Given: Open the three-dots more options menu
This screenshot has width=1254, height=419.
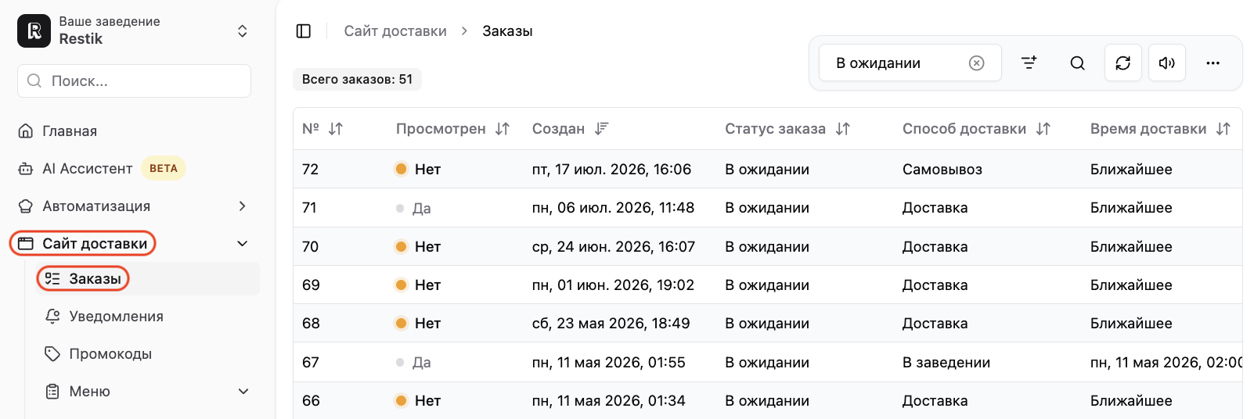Looking at the screenshot, I should click(1213, 63).
